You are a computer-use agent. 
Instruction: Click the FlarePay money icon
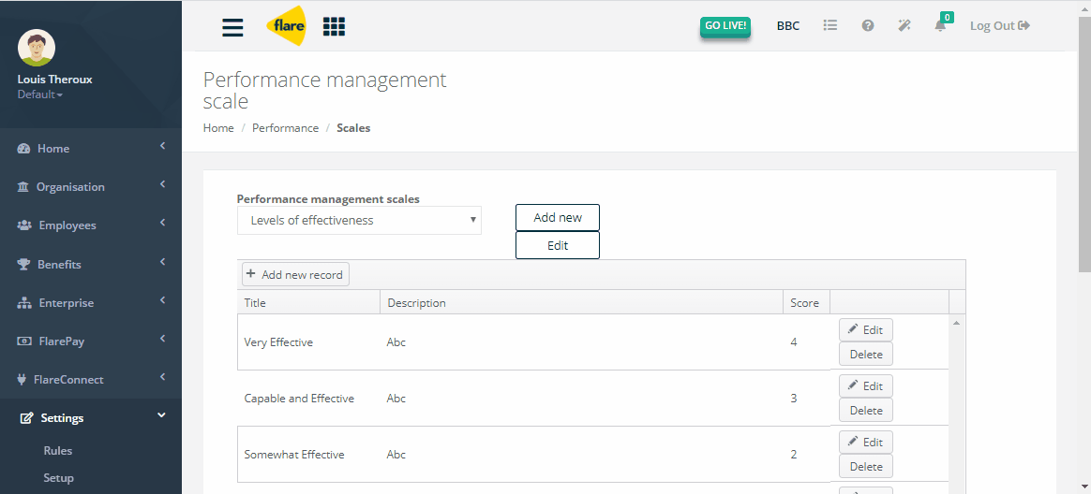(x=24, y=341)
